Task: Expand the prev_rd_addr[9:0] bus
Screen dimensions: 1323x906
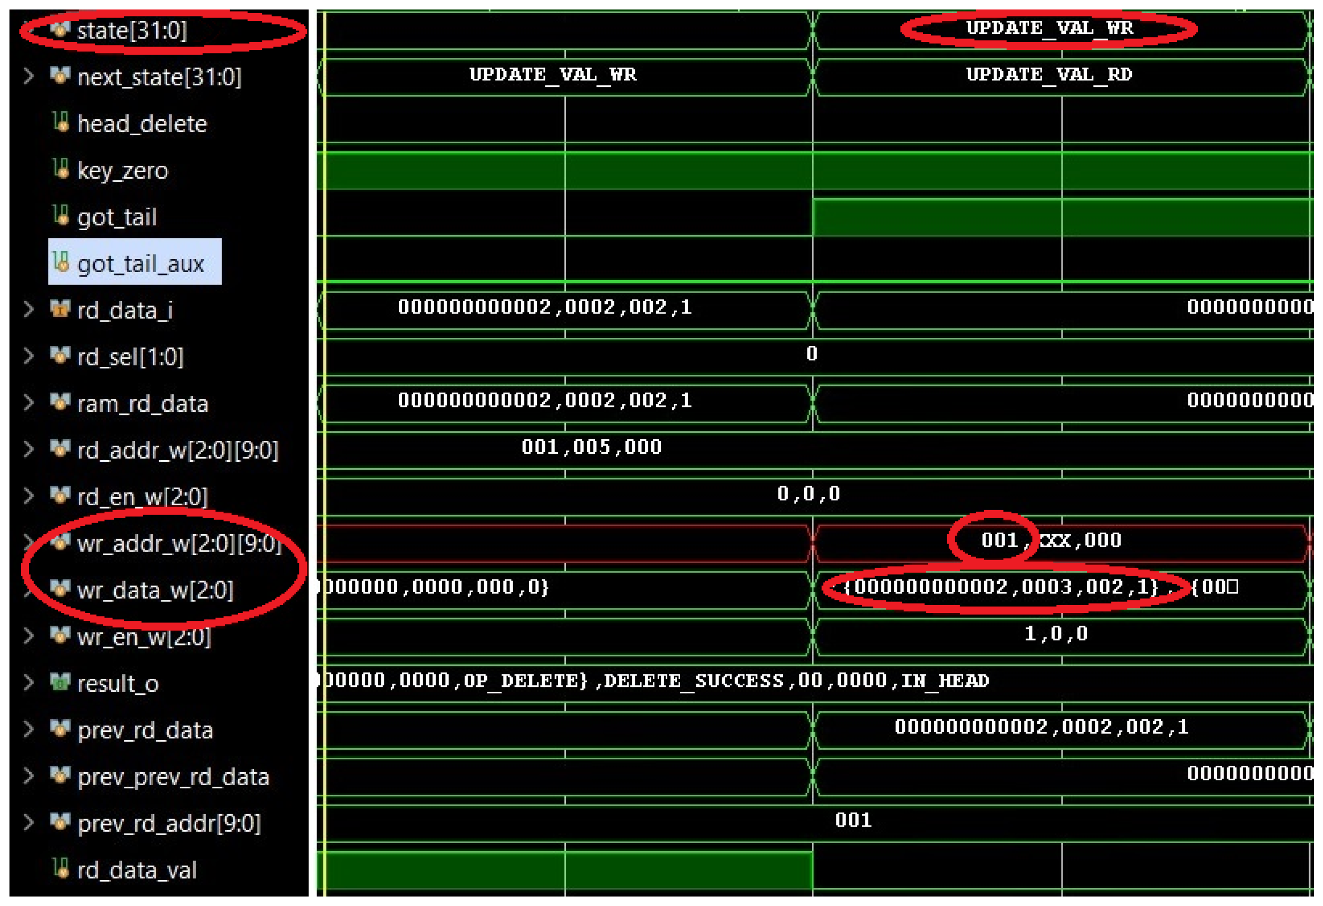Action: pyautogui.click(x=28, y=822)
